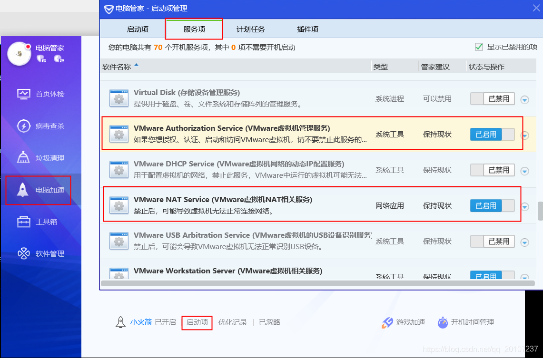The image size is (543, 358).
Task: Toggle VMware USB Arbitration Service 已禁用 switch
Action: tap(492, 241)
